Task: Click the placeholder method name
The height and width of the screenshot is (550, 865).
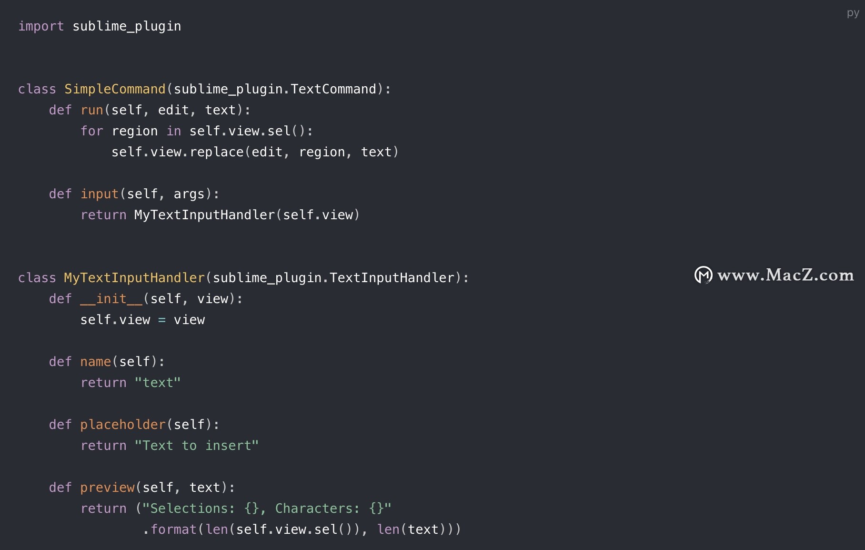Action: click(x=123, y=425)
